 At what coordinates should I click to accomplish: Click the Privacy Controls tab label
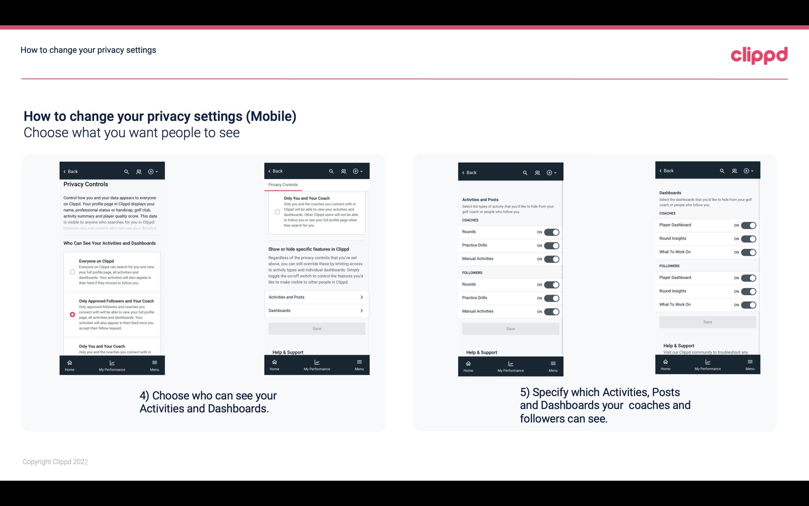(283, 185)
